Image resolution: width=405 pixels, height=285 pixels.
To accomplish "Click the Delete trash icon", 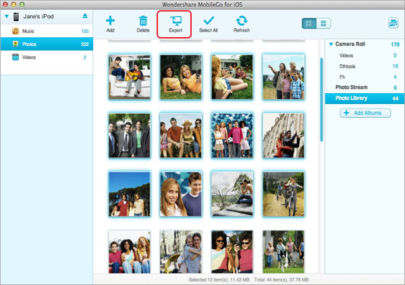I will click(x=143, y=21).
